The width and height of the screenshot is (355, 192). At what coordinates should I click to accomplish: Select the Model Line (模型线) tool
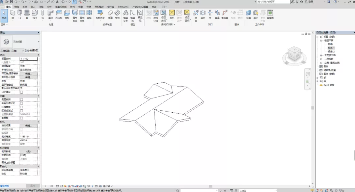tap(133, 16)
